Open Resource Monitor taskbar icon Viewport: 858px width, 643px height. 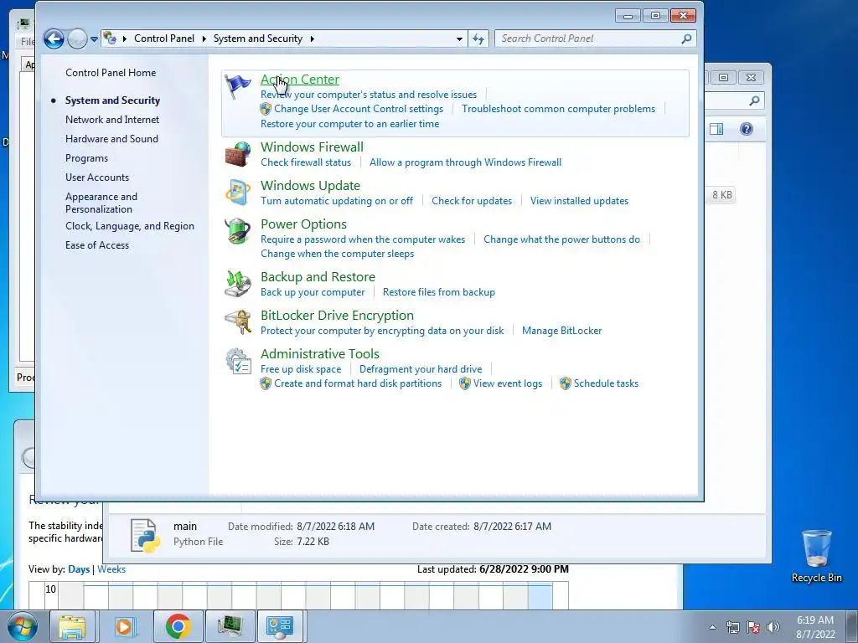click(230, 627)
